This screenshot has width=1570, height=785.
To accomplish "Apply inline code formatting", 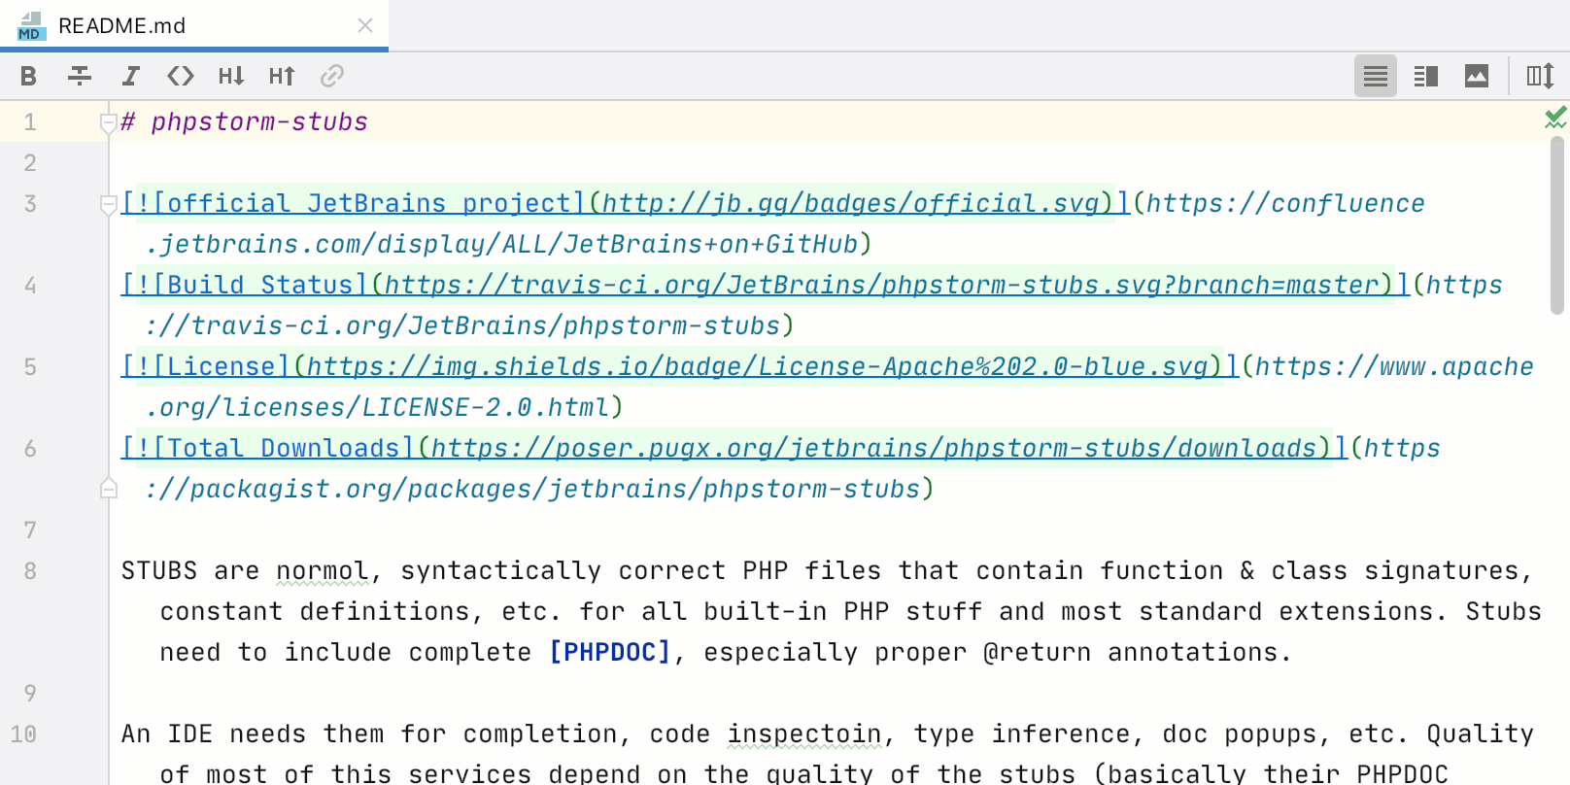I will 181,76.
